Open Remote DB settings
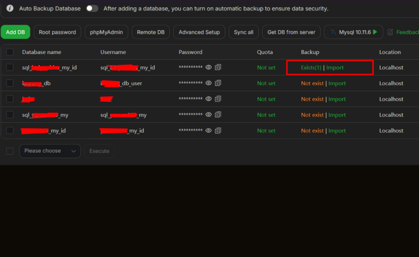419x257 pixels. click(x=151, y=32)
